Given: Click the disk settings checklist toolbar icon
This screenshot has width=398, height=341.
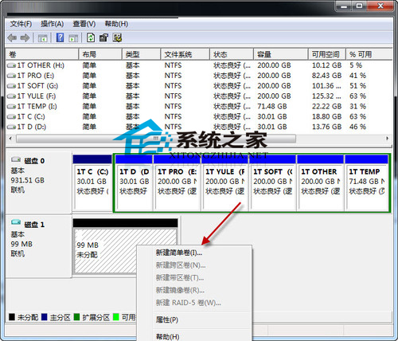Looking at the screenshot, I should pyautogui.click(x=117, y=37).
